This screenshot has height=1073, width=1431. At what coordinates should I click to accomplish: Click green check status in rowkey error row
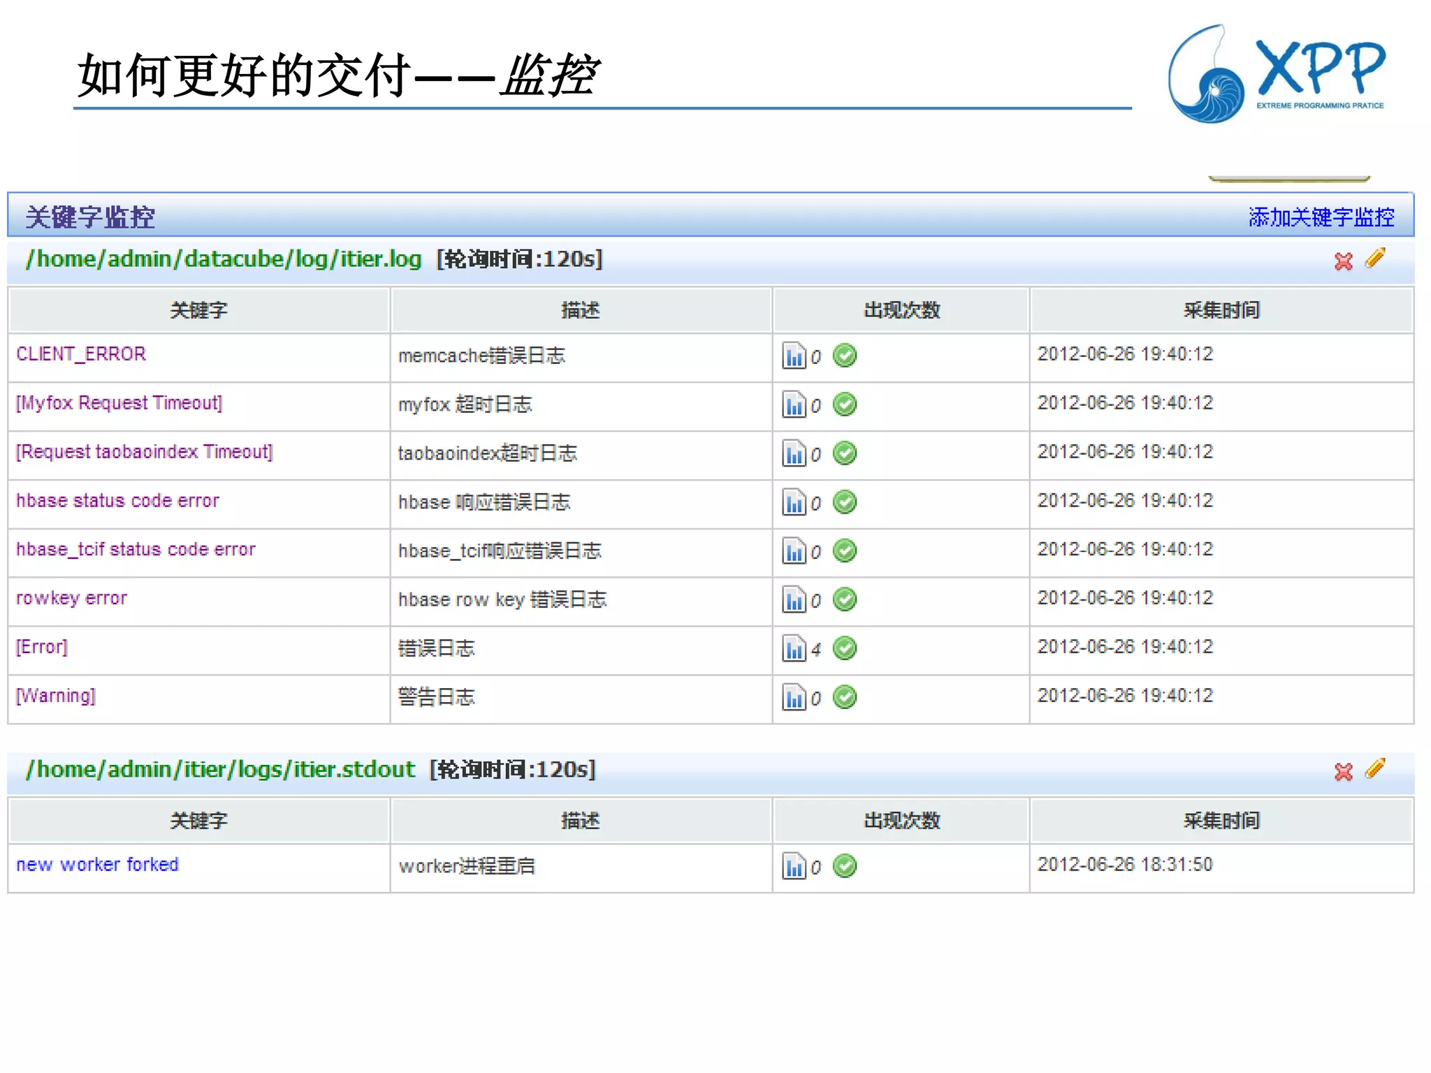click(845, 599)
